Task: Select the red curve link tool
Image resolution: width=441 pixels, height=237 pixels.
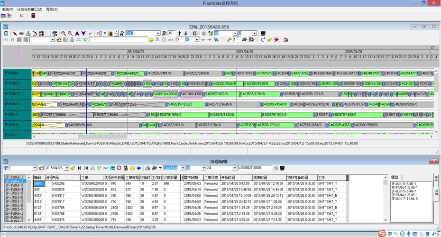Action: [x=35, y=34]
